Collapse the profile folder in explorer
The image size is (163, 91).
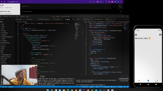click(x=3, y=39)
